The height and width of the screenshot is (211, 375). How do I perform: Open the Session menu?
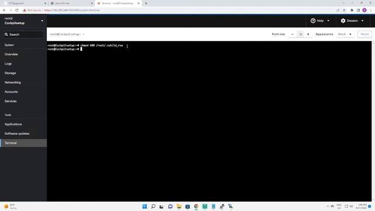point(352,21)
